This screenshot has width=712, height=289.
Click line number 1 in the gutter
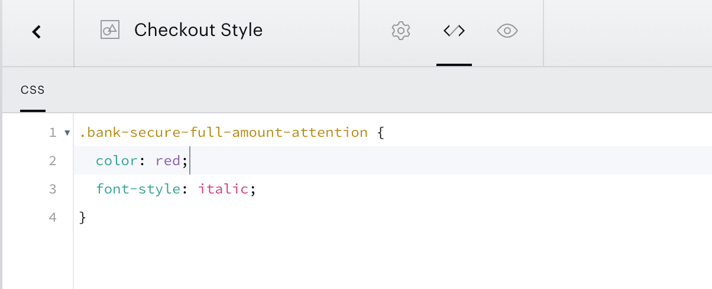[x=53, y=133]
